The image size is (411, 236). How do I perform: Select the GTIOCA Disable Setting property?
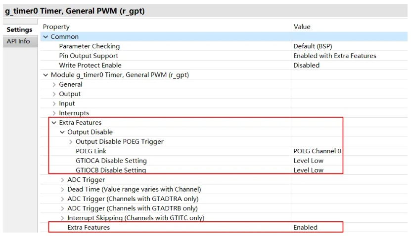(x=111, y=161)
